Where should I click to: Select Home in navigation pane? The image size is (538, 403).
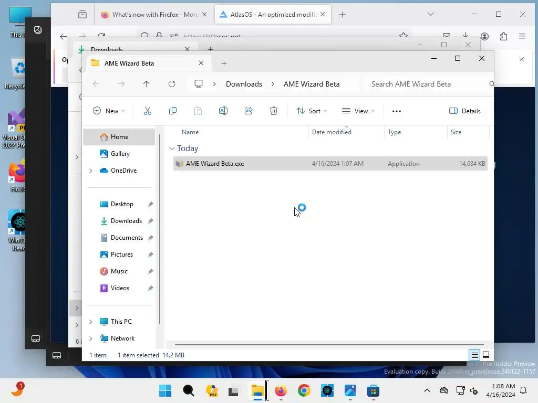tap(119, 137)
